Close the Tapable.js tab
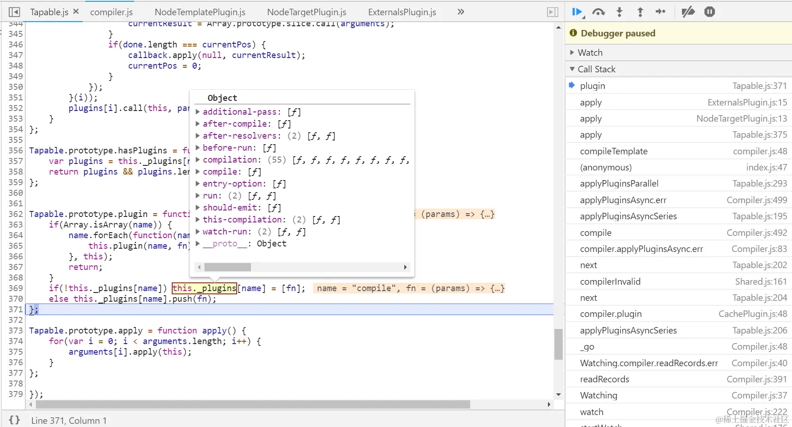The height and width of the screenshot is (427, 792). tap(76, 12)
